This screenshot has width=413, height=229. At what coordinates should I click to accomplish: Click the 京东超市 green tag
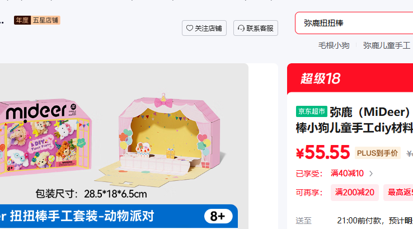tap(312, 111)
